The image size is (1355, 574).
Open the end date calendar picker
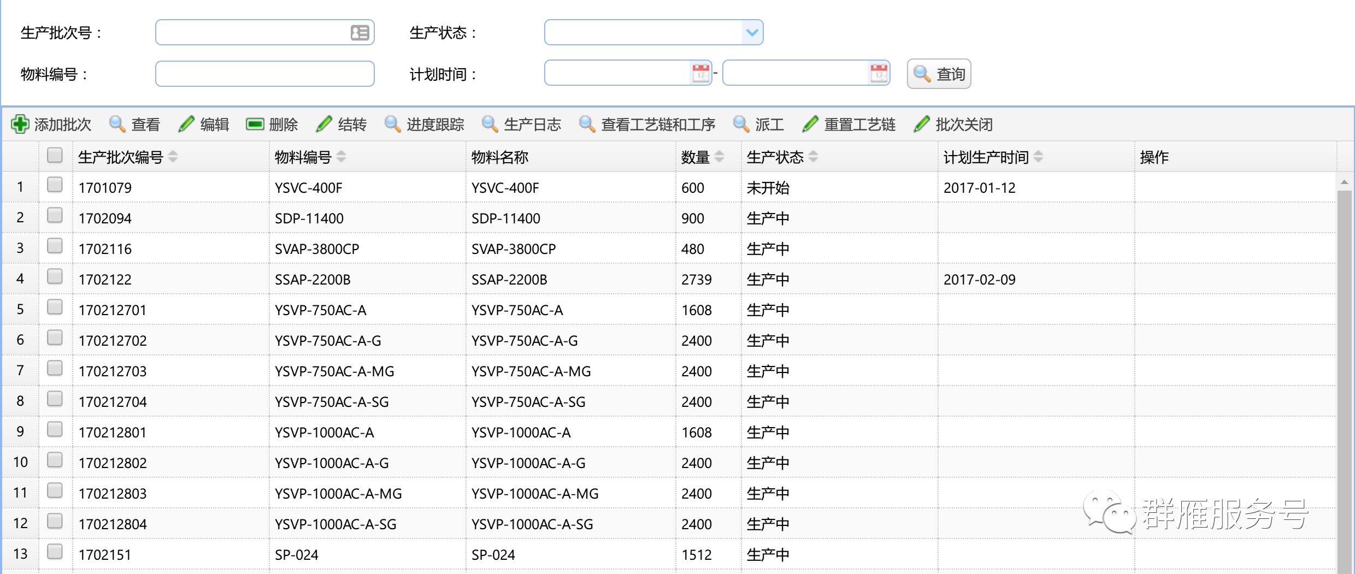point(879,73)
